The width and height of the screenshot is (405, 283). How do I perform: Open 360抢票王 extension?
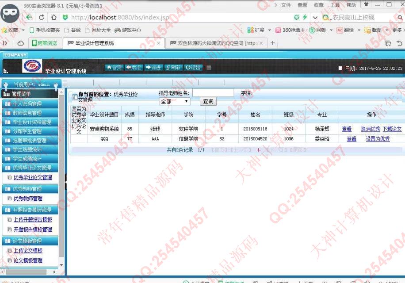[x=290, y=30]
